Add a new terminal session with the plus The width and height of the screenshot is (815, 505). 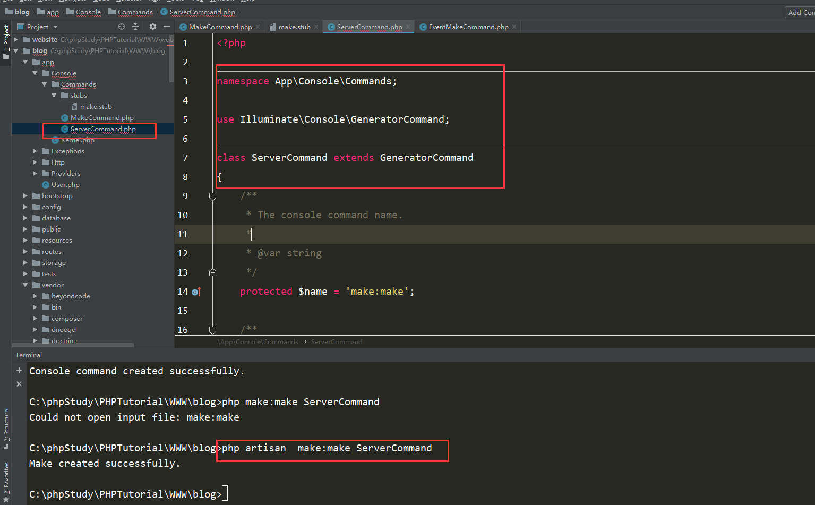pyautogui.click(x=19, y=370)
